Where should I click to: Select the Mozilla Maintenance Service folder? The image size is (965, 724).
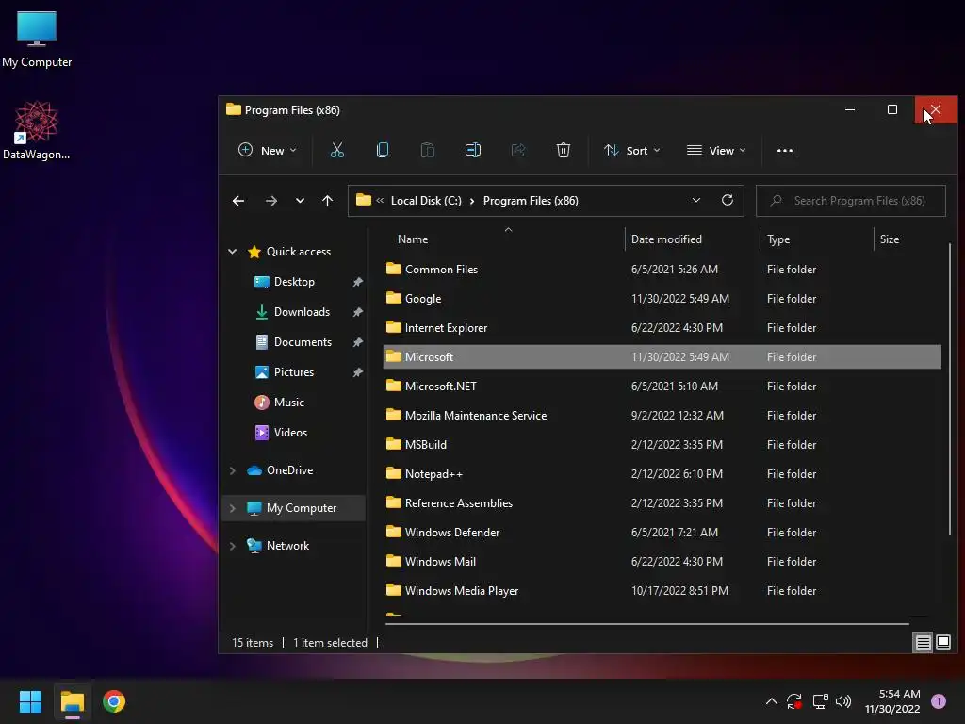662,416
